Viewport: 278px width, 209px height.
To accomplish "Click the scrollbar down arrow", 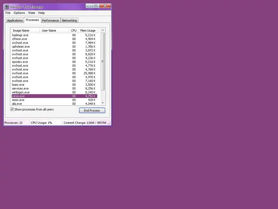I will 103,103.
